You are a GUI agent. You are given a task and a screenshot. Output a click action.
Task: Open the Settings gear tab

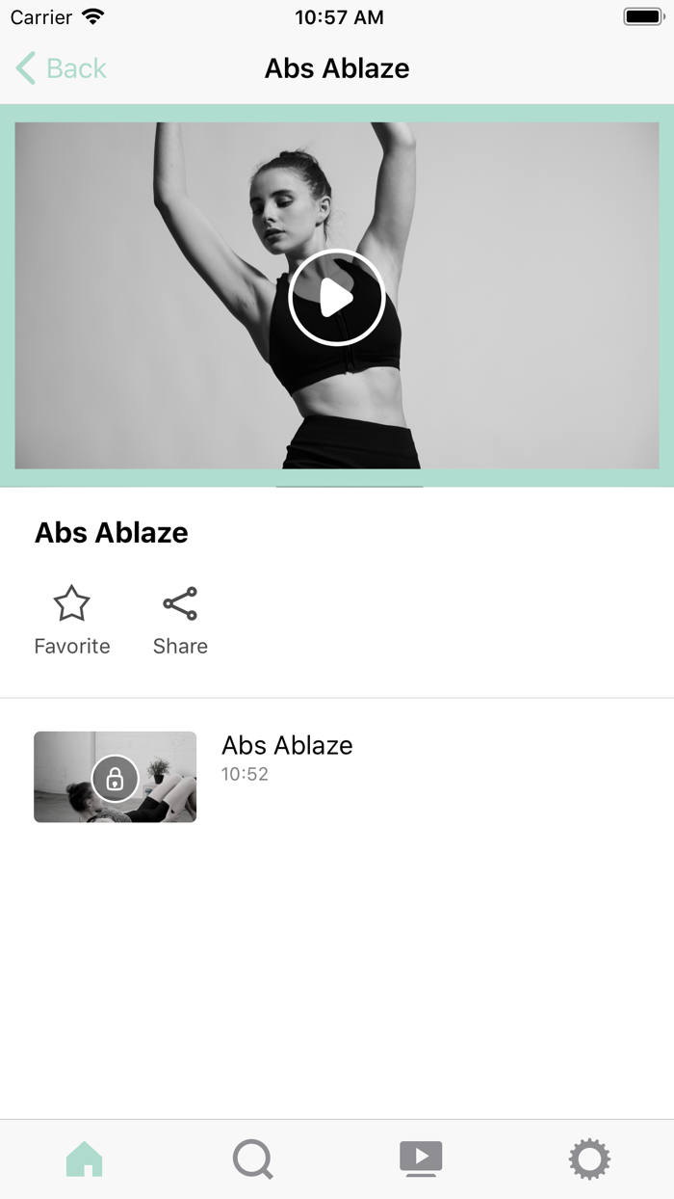pyautogui.click(x=589, y=1159)
